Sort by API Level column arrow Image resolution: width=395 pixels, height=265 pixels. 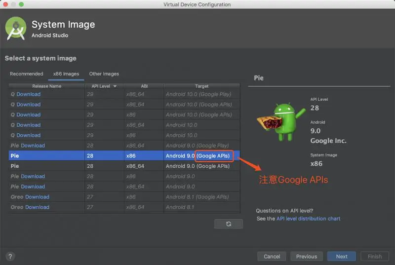pos(115,86)
